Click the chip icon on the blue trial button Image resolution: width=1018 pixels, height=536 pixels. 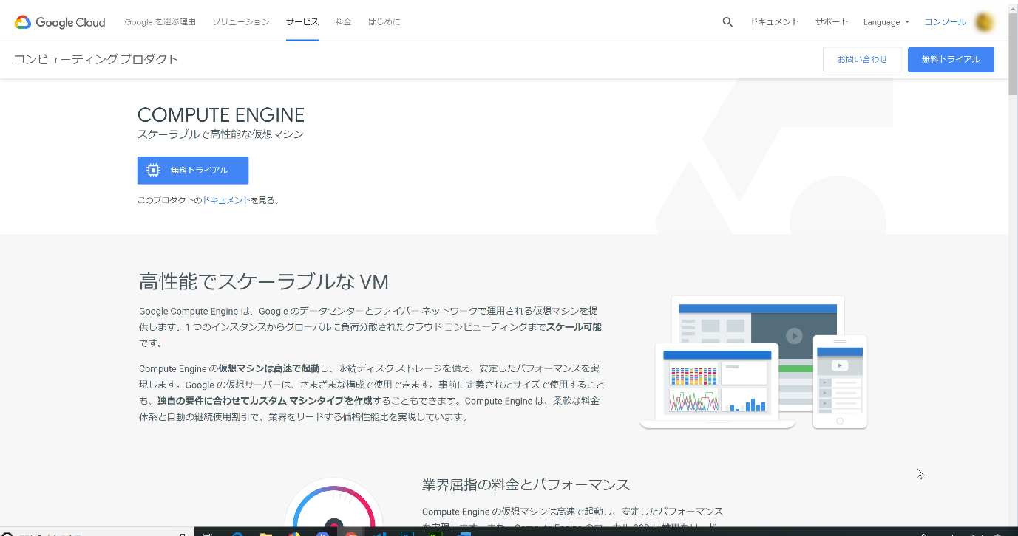153,170
